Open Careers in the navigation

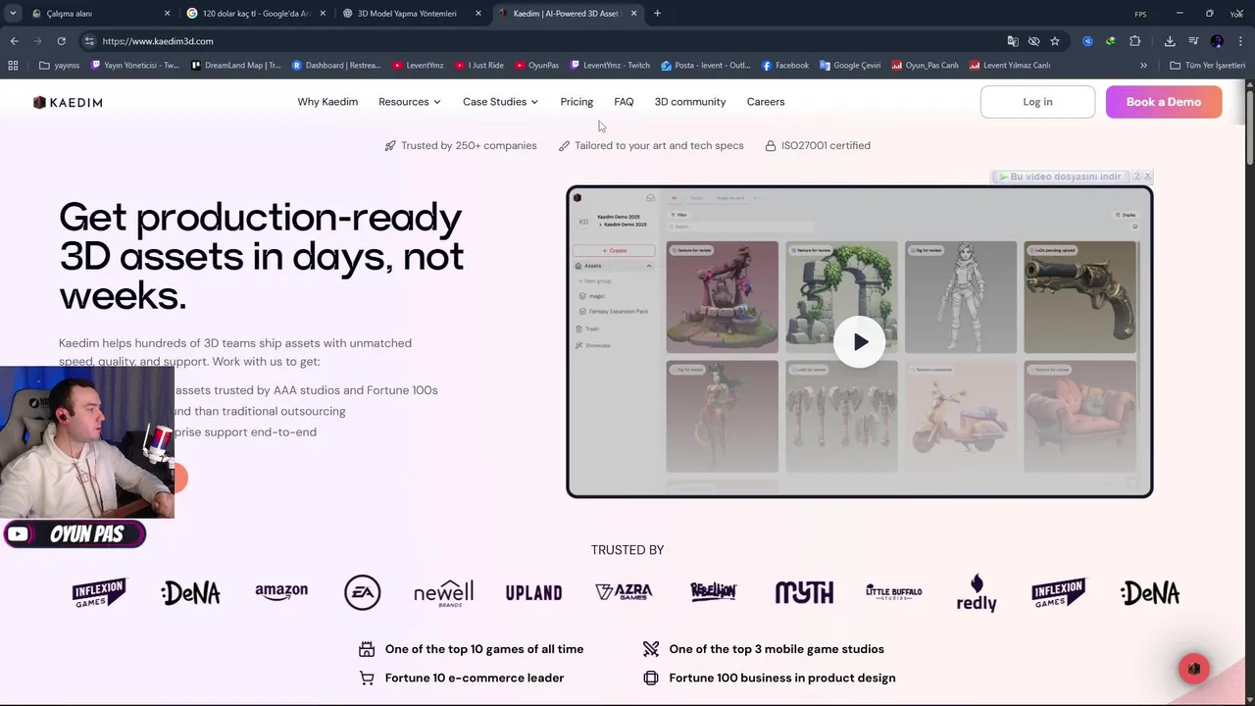click(x=766, y=102)
